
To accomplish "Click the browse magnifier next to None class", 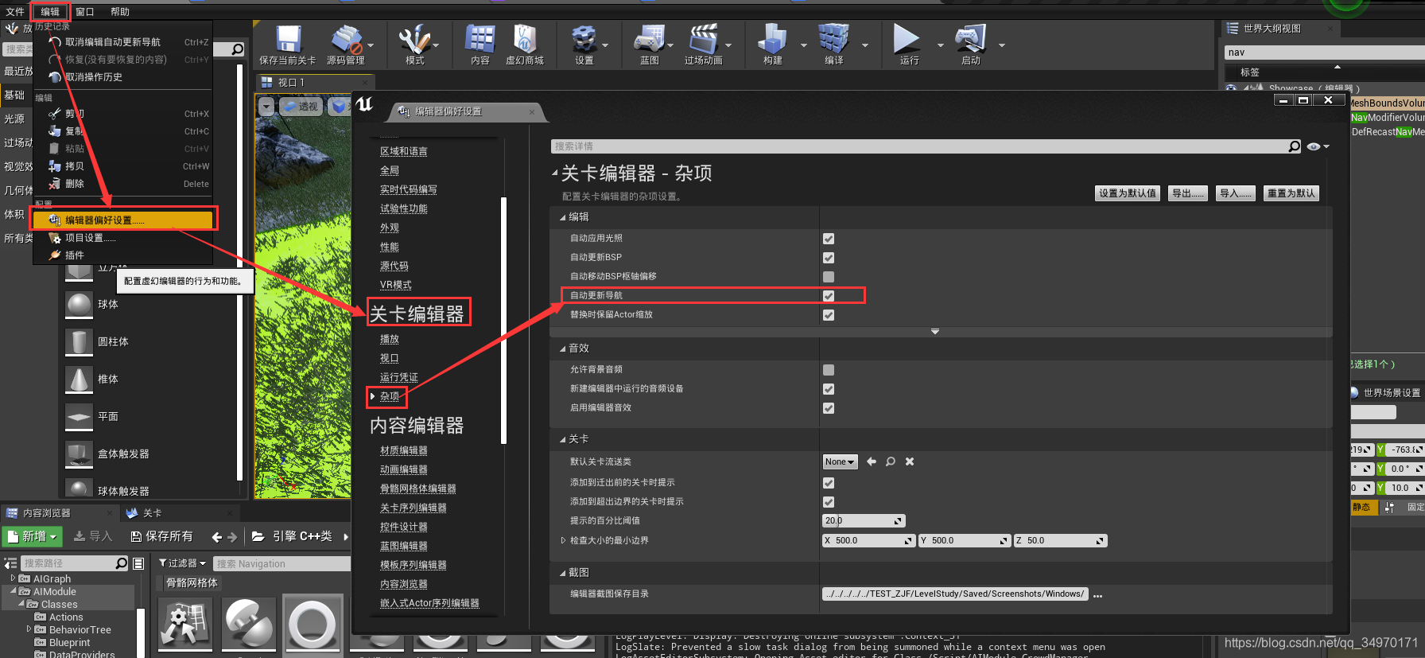I will tap(891, 461).
